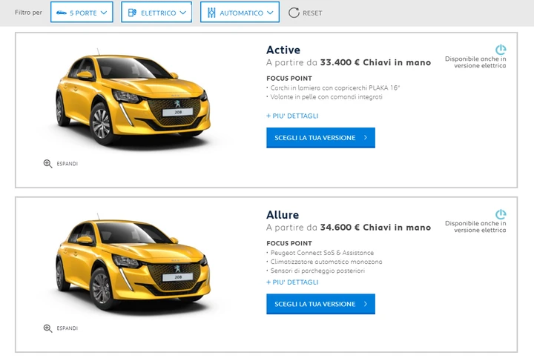
Task: Open the AUTOMATICO gearbox filter dropdown
Action: tap(240, 13)
